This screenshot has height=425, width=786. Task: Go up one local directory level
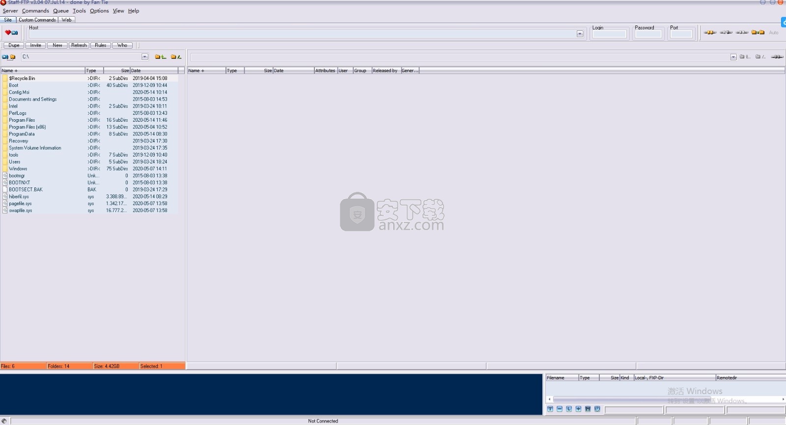161,57
